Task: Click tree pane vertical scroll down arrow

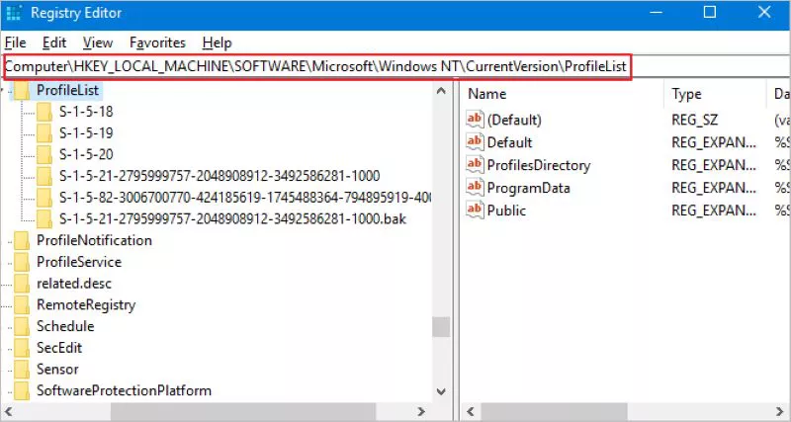Action: pos(441,391)
